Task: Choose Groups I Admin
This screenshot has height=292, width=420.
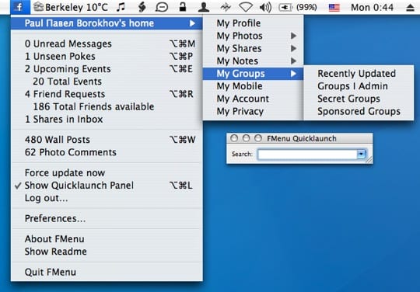Action: click(x=359, y=86)
